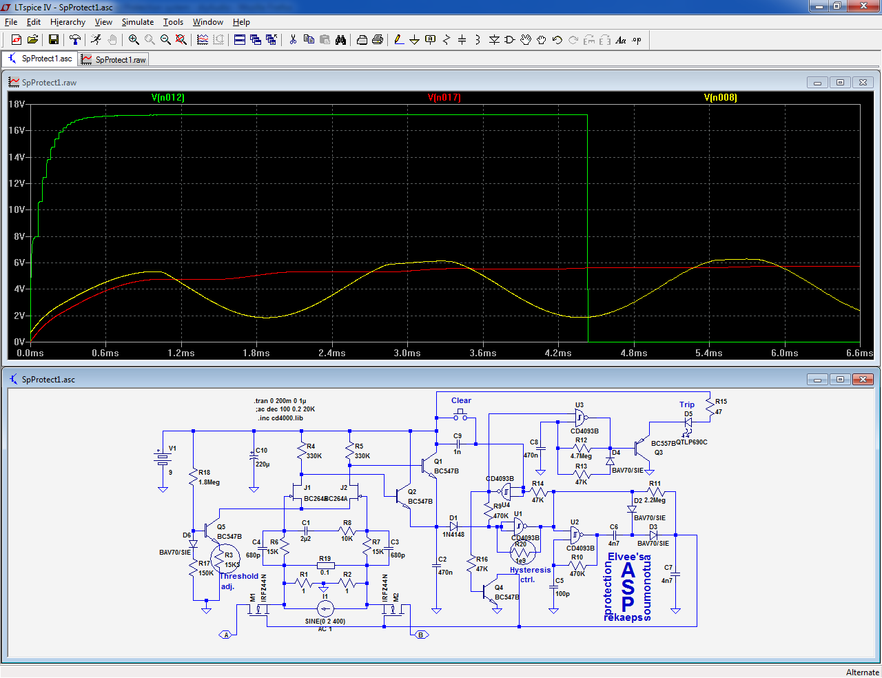Open the Tools menu
Screen dimensions: 882x678
coord(173,22)
